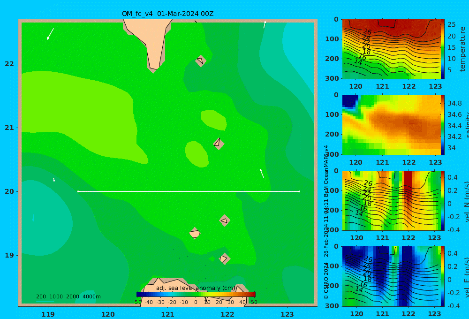
Task: Click the '26' contour label in temperature panel
Action: click(367, 32)
